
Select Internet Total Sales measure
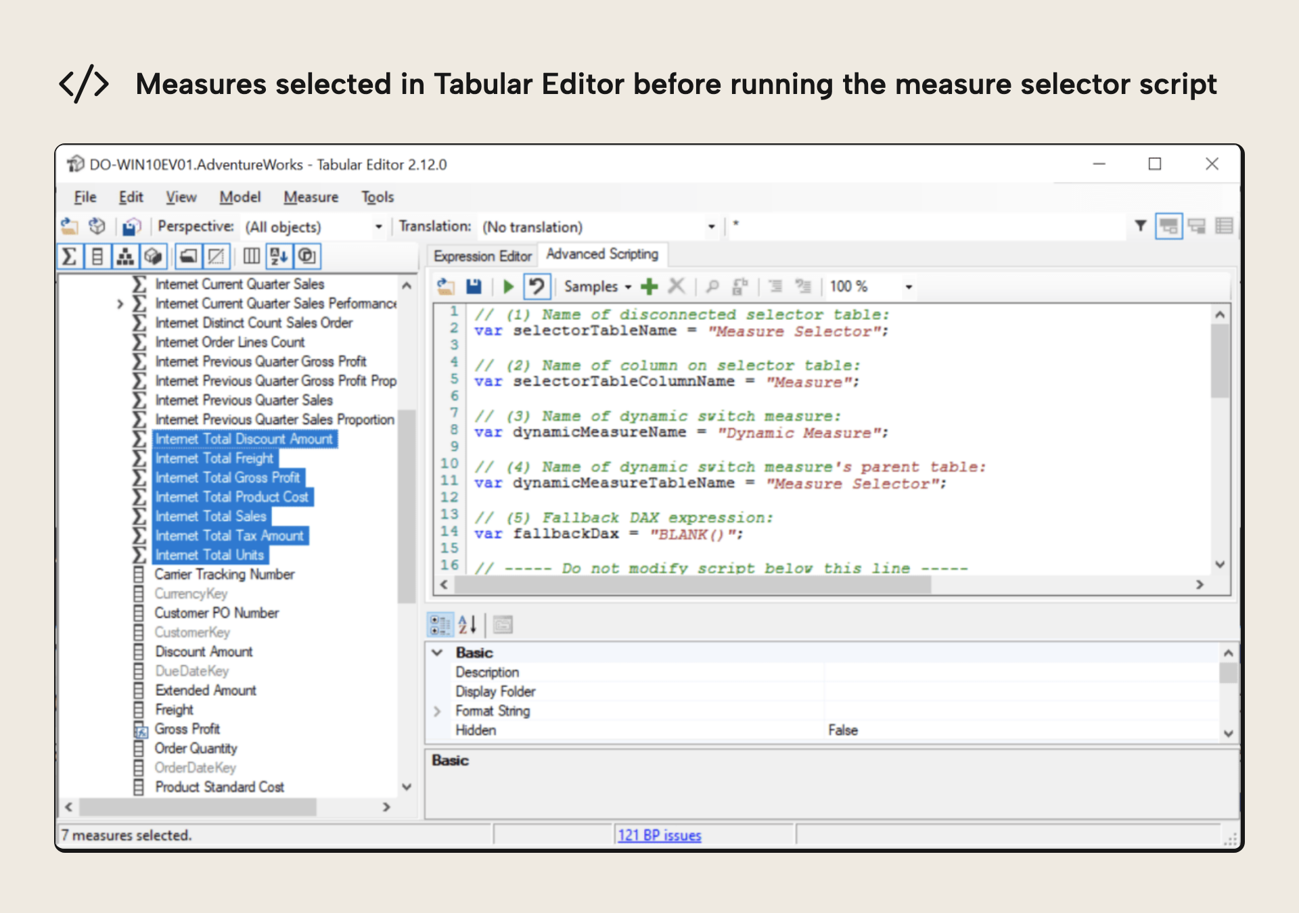point(211,517)
